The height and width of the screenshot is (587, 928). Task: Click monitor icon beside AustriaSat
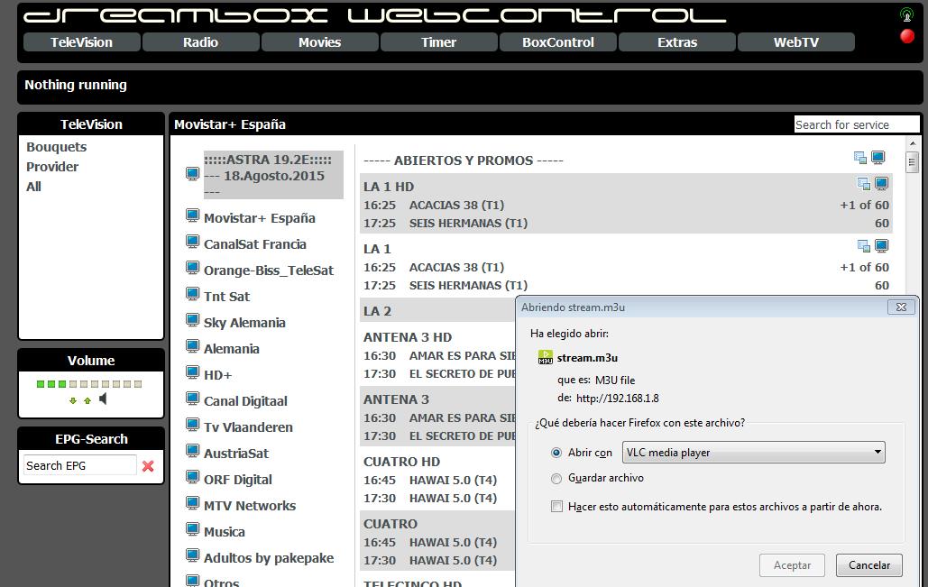click(x=192, y=450)
